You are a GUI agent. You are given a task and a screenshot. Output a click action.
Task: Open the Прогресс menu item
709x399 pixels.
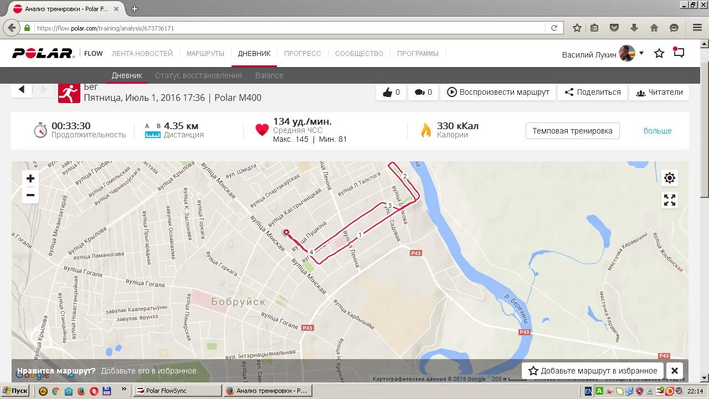pyautogui.click(x=302, y=53)
